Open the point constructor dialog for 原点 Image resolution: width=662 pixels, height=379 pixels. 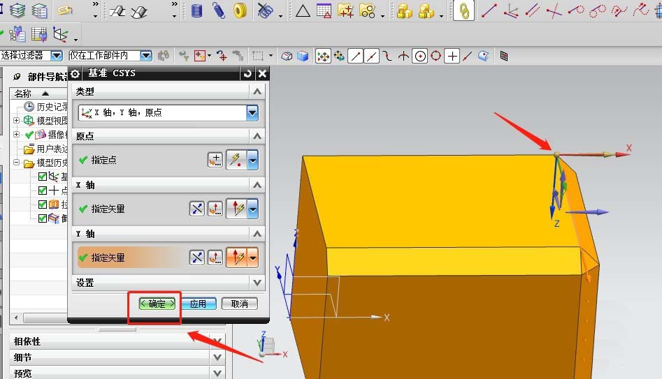coord(215,161)
